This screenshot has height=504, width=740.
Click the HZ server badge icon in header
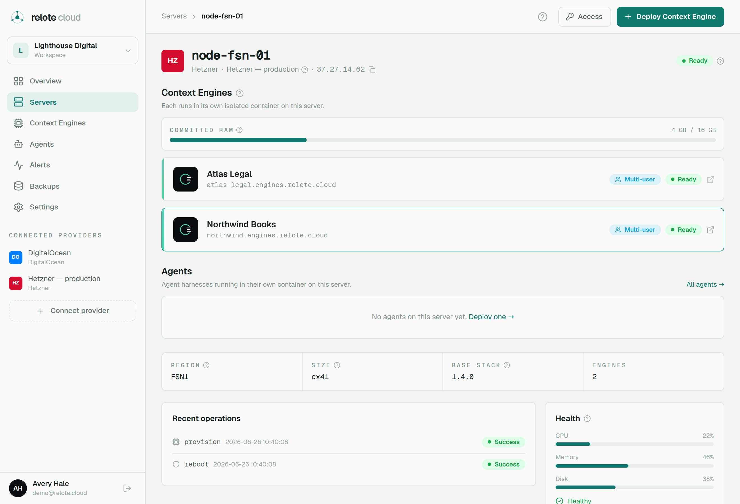pos(173,61)
